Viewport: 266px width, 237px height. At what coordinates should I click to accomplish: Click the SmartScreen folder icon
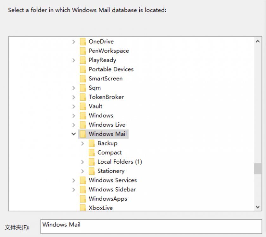pos(83,79)
